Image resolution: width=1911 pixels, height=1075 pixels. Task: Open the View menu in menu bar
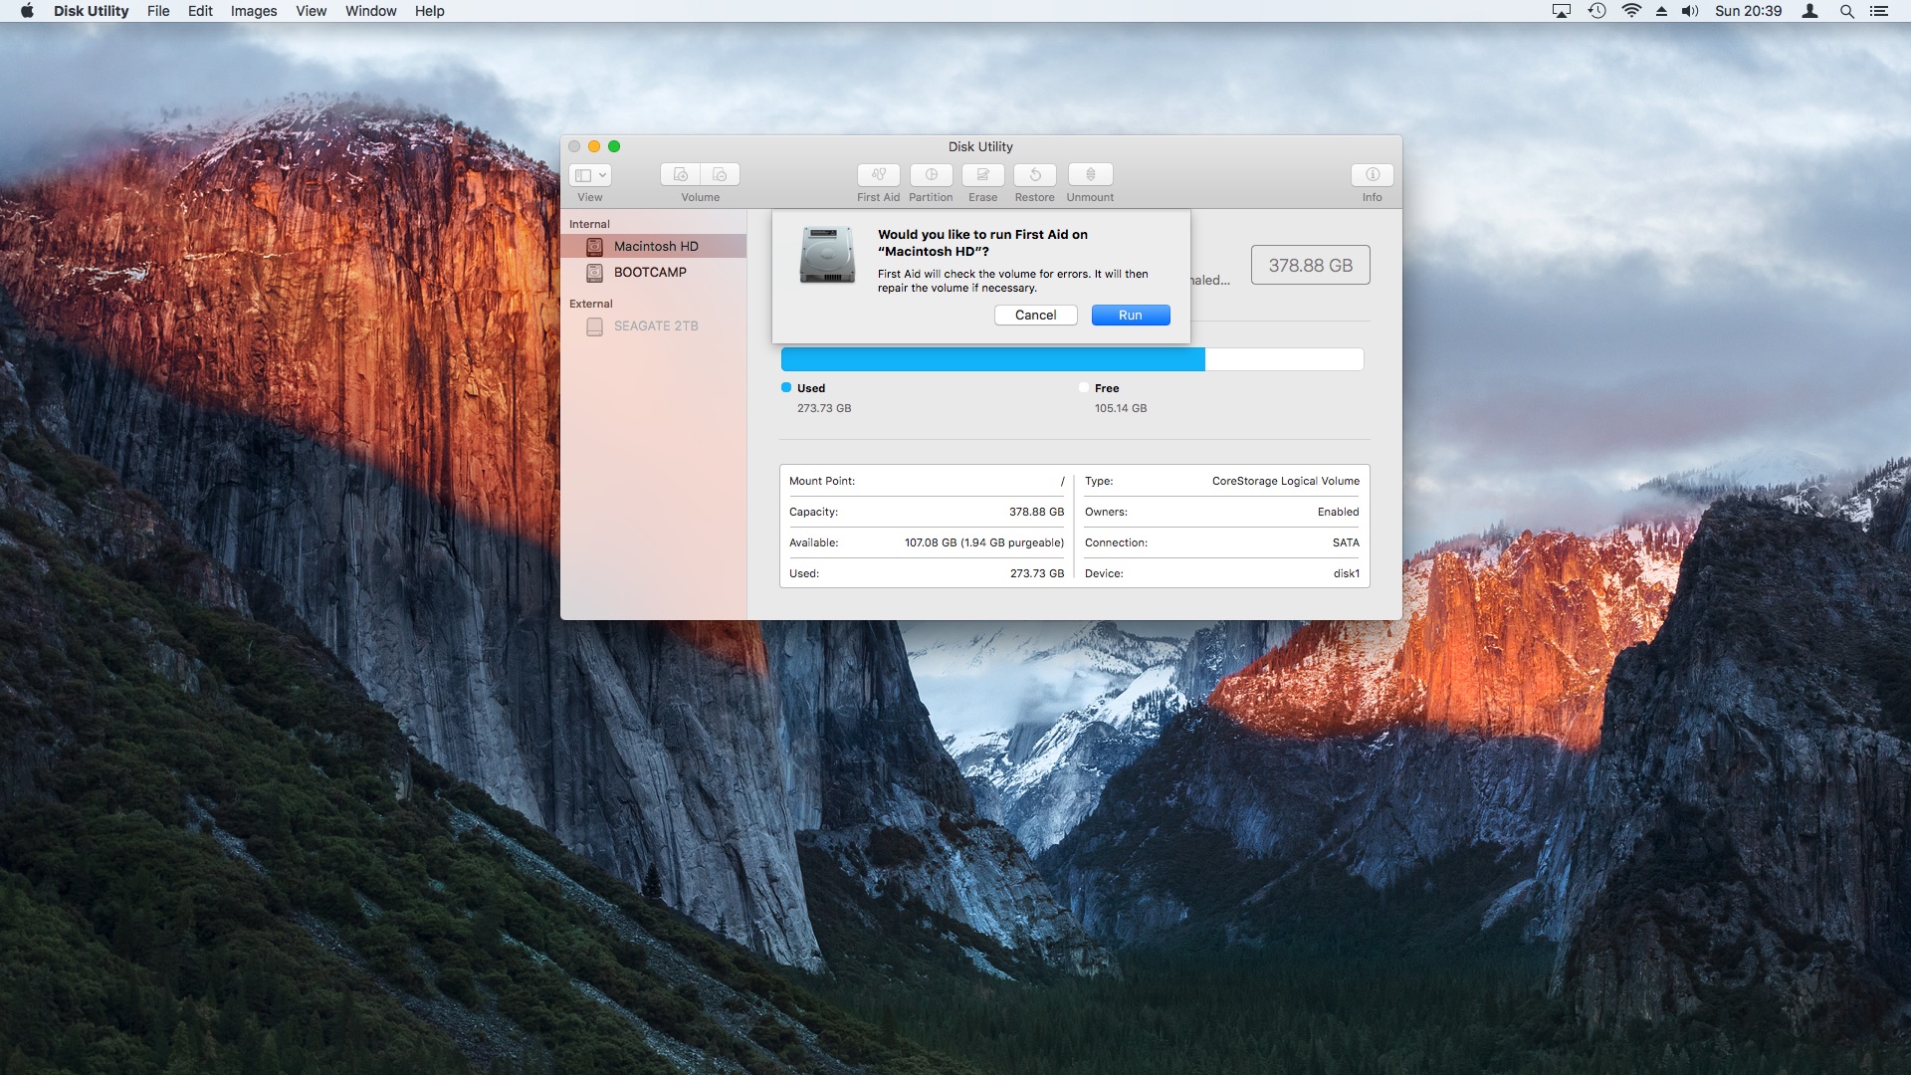pos(311,11)
